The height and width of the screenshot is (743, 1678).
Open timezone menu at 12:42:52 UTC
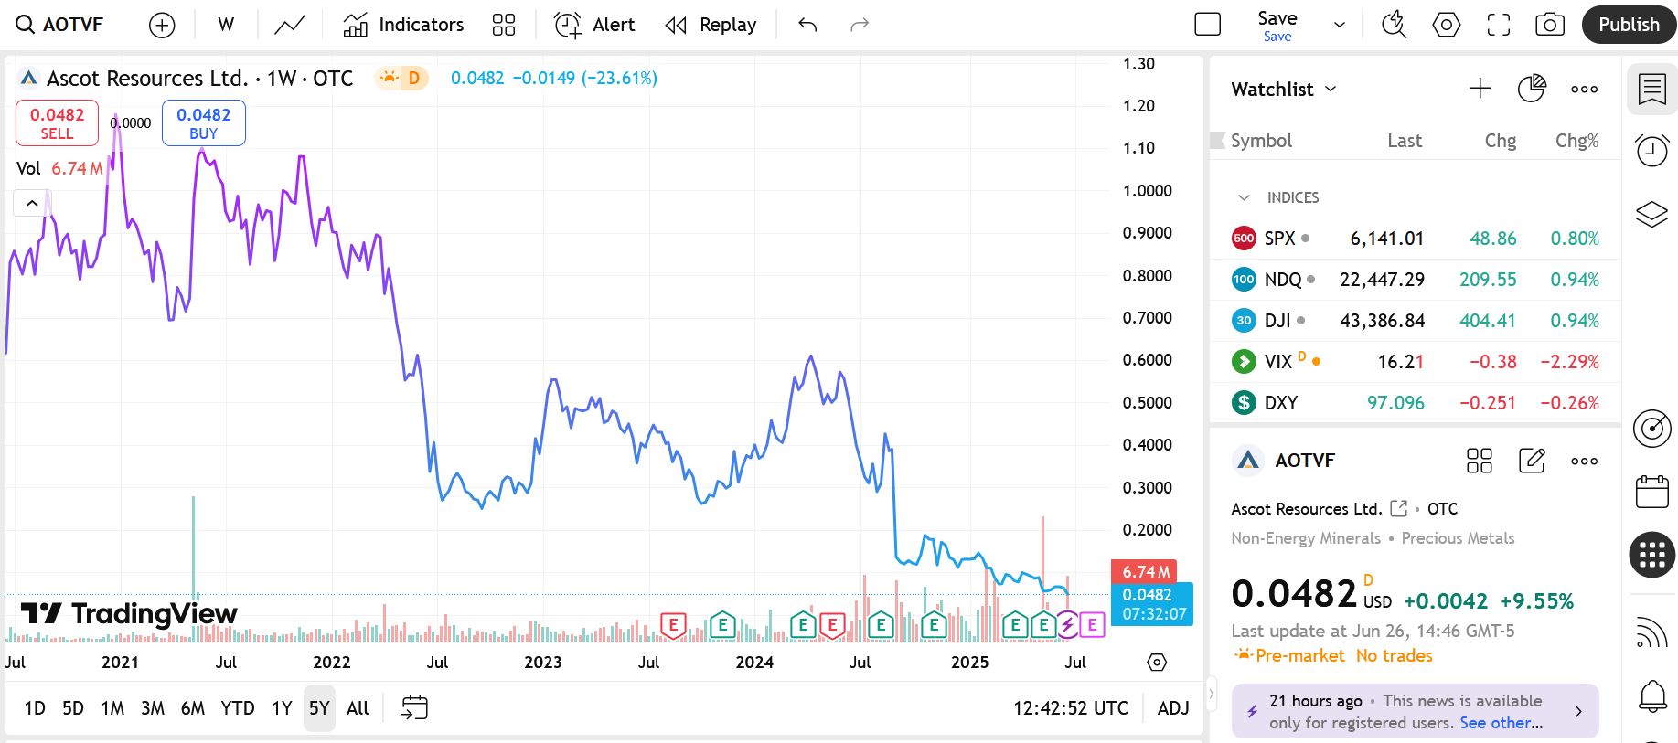pos(1070,708)
